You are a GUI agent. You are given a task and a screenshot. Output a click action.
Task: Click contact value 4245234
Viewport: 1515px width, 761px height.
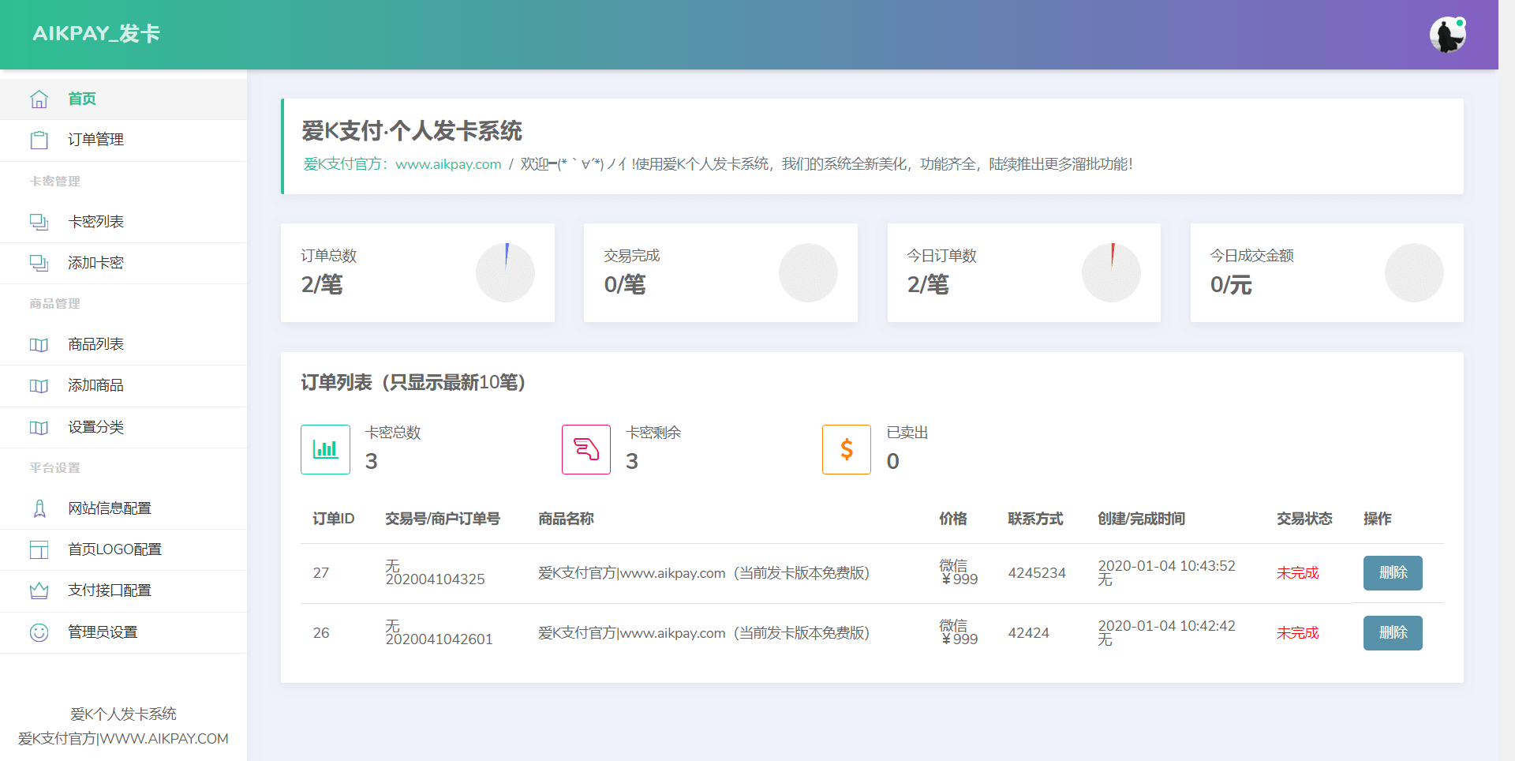tap(1037, 573)
